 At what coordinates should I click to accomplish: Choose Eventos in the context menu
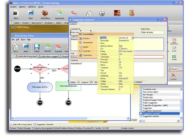pyautogui.click(x=86, y=39)
